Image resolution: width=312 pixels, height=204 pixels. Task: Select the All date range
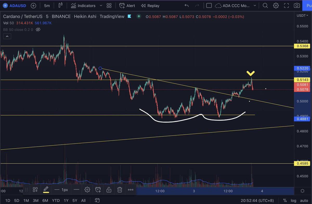click(x=83, y=200)
